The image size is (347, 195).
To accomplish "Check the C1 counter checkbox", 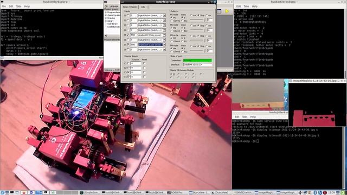I will point(128,63).
